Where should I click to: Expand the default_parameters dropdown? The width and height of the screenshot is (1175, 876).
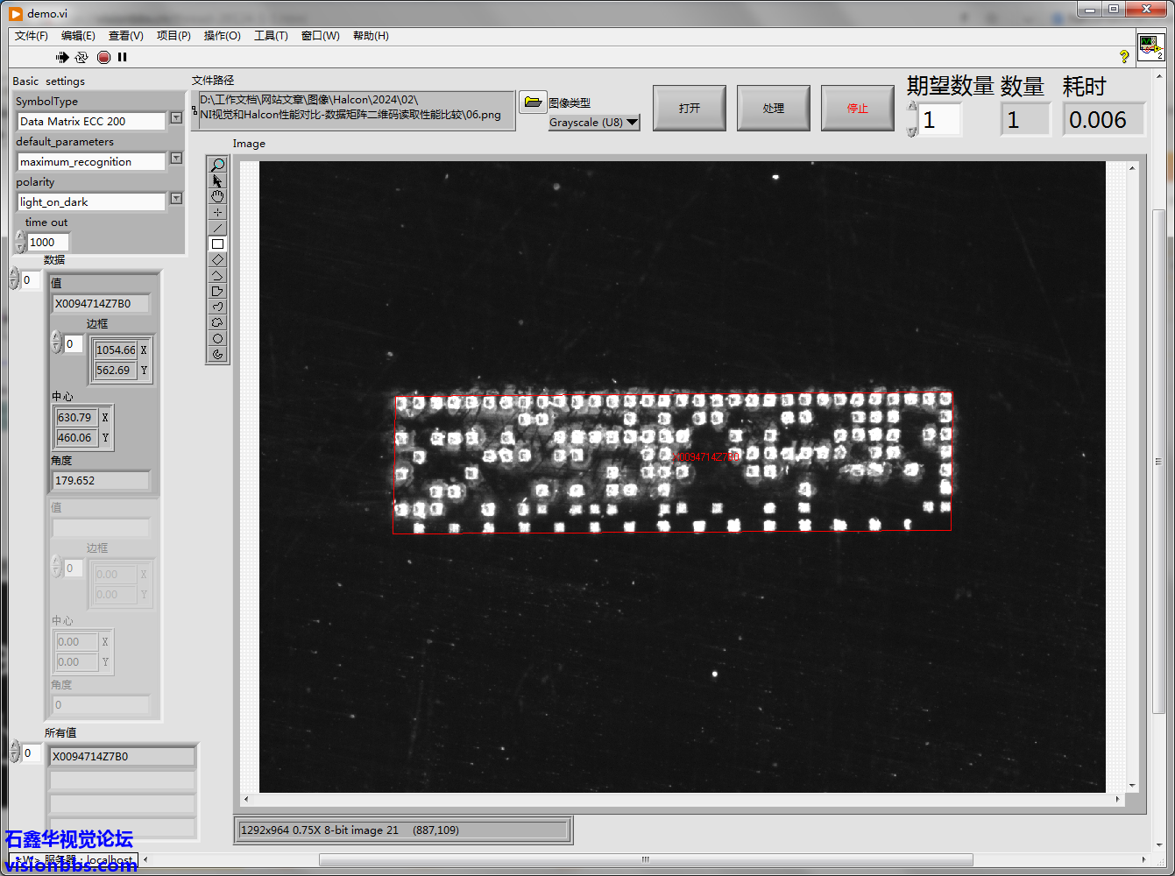tap(176, 158)
